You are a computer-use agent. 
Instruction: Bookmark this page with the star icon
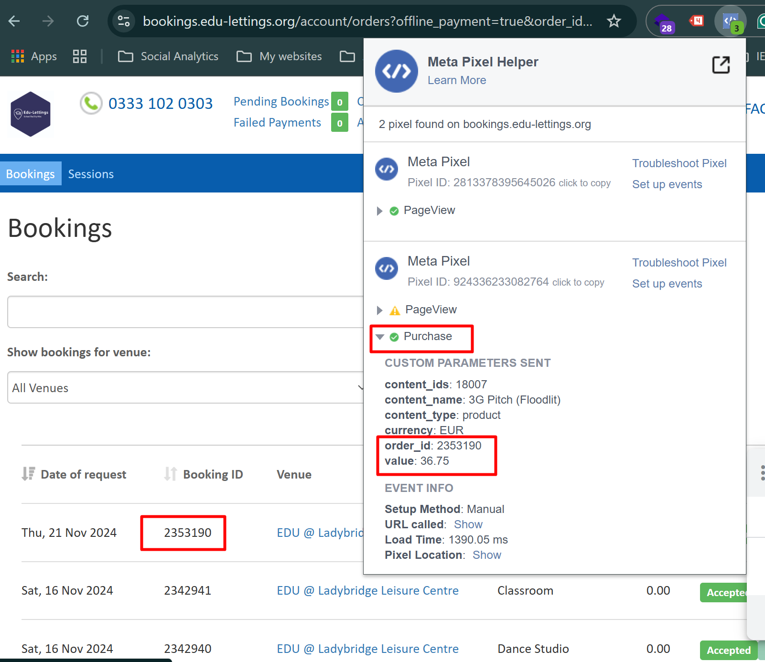click(614, 21)
